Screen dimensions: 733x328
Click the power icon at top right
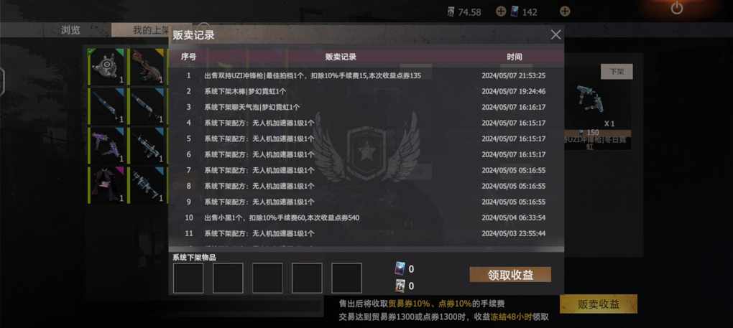(x=676, y=8)
